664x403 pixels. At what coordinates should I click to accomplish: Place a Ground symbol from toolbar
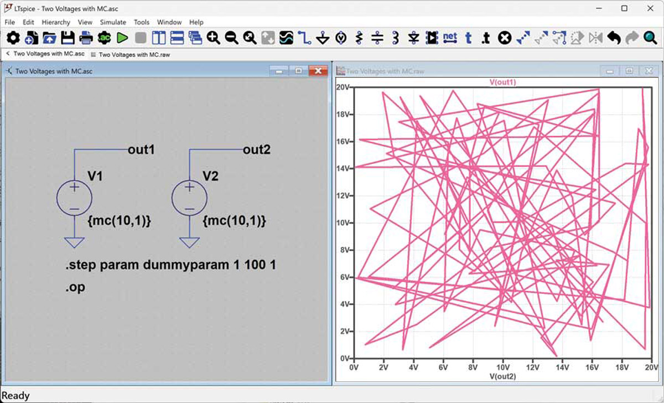[323, 38]
